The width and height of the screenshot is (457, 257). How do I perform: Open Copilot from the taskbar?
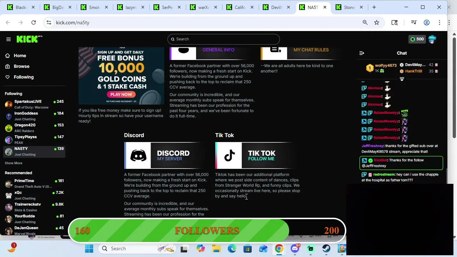[x=200, y=249]
